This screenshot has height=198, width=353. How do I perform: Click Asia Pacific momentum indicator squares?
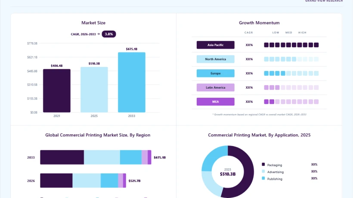coord(291,45)
